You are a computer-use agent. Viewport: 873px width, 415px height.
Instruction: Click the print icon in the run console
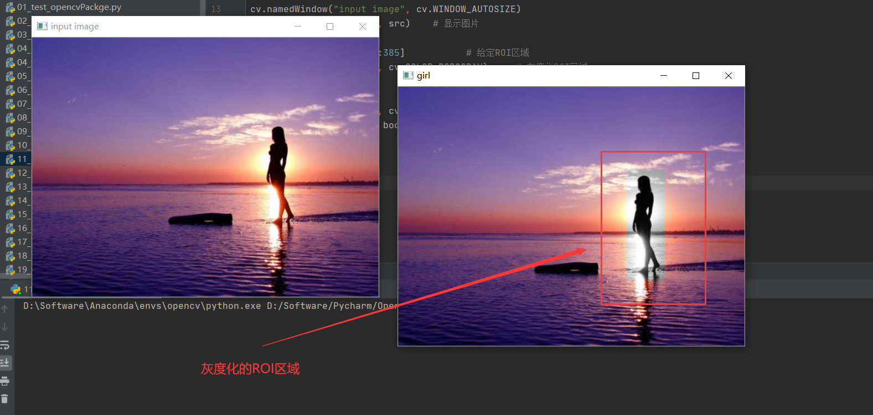pyautogui.click(x=5, y=381)
